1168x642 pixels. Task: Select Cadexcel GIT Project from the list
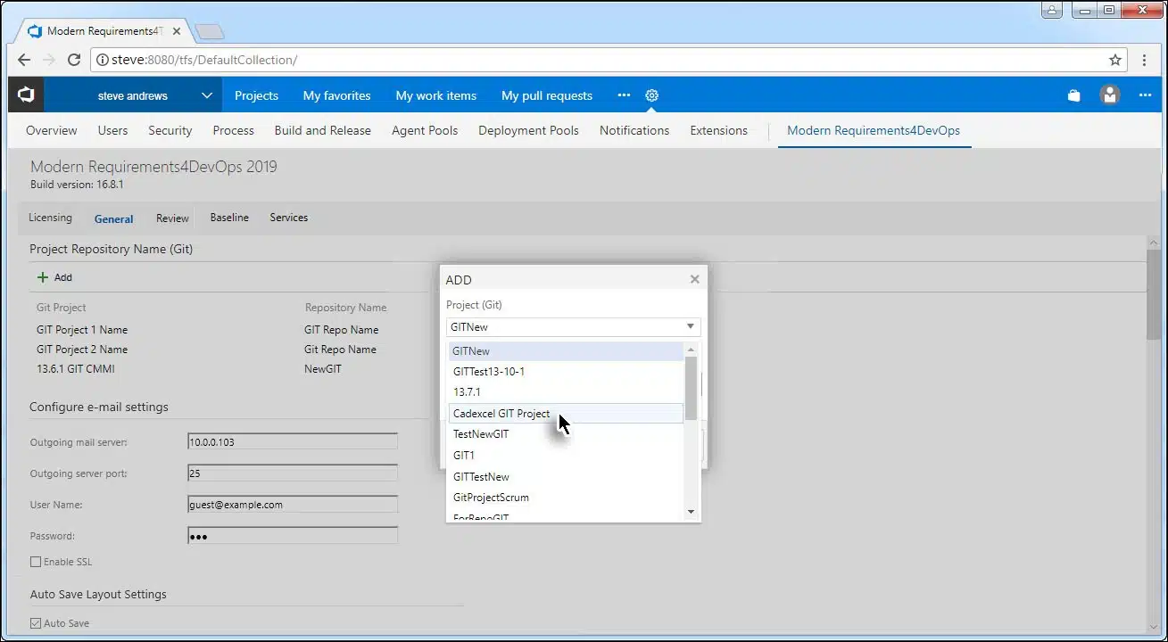tap(501, 414)
